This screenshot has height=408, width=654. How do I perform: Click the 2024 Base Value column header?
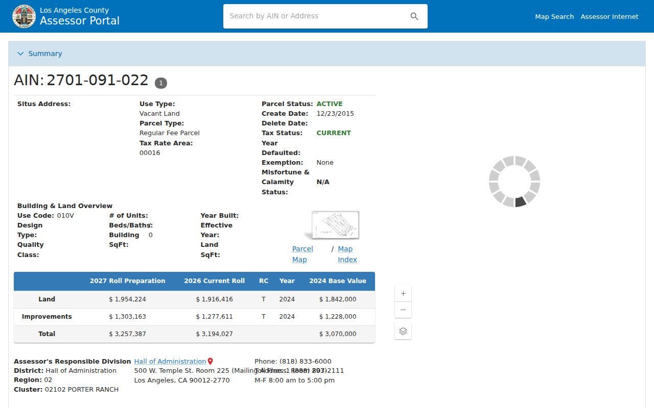coord(338,281)
